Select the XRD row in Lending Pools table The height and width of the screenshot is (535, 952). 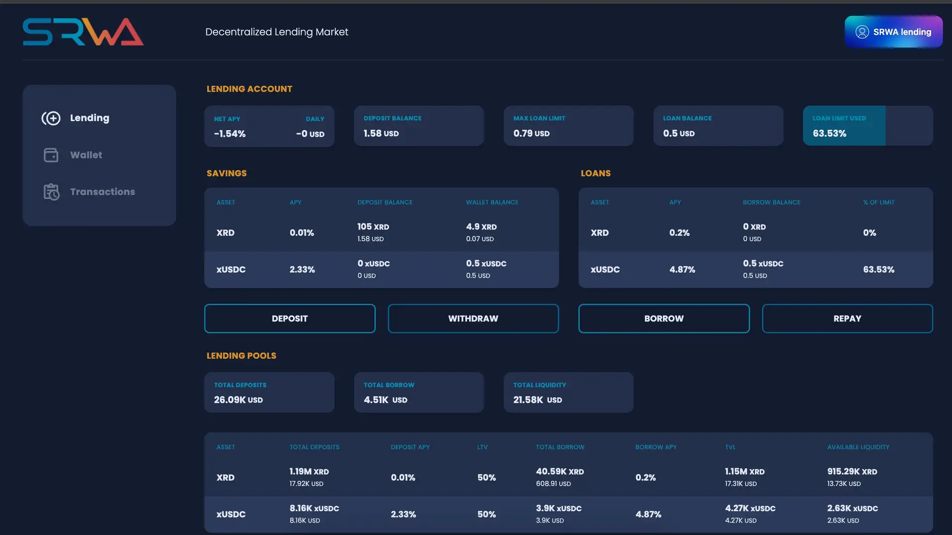click(568, 478)
